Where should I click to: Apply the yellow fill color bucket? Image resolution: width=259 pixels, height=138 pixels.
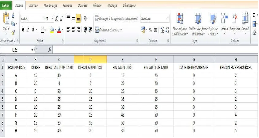[x=52, y=30]
